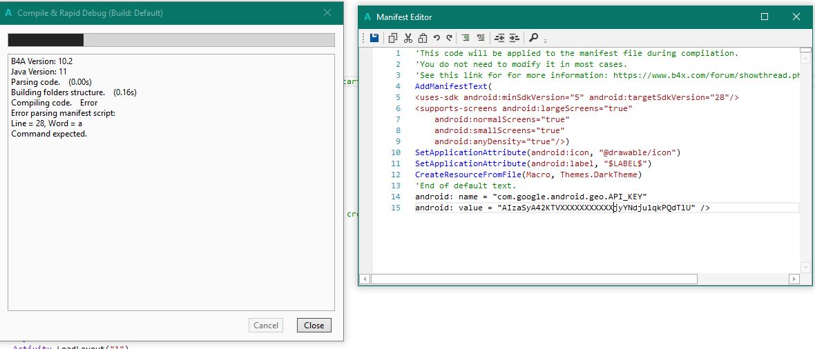Click the disabled Cancel button
Image resolution: width=815 pixels, height=349 pixels.
(266, 326)
